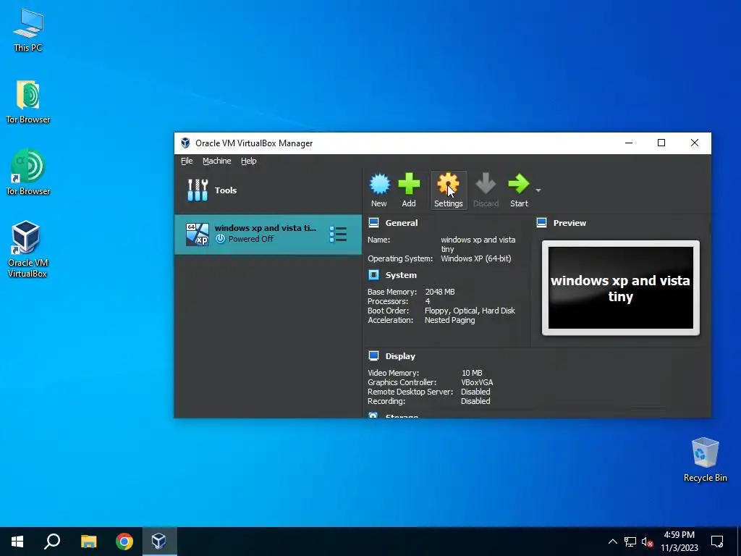Select the Recycle Bin desktop icon
Screen dimensions: 741x556
[x=705, y=460]
